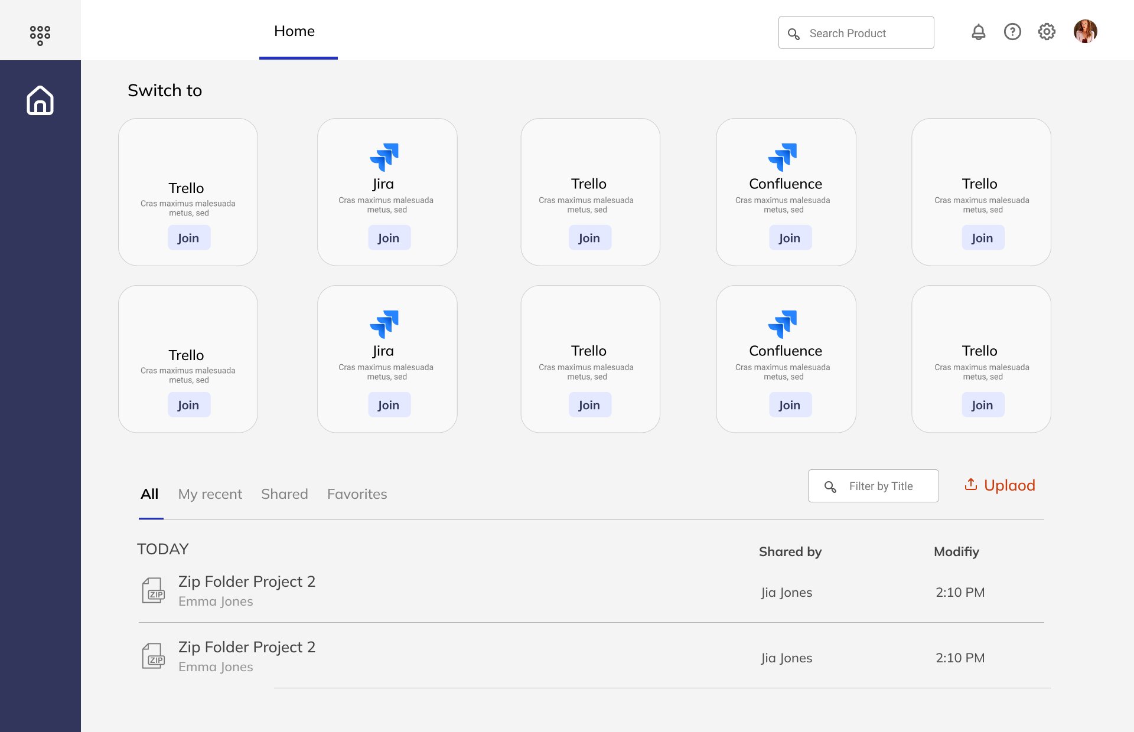The width and height of the screenshot is (1134, 732).
Task: Join the middle Trello card in bottom row
Action: click(589, 405)
